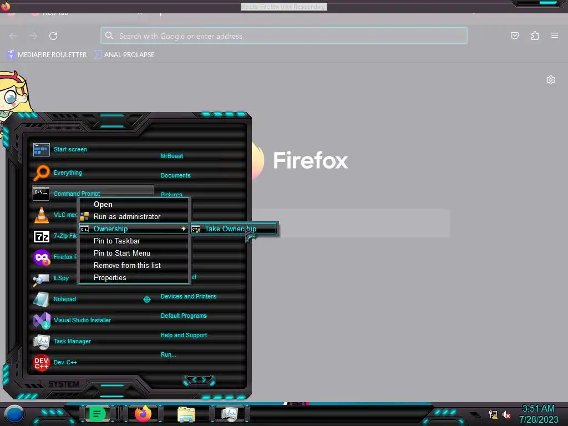This screenshot has height=426, width=568.
Task: Open MEDIAFIRE ROULETTER bookmark
Action: (x=47, y=55)
